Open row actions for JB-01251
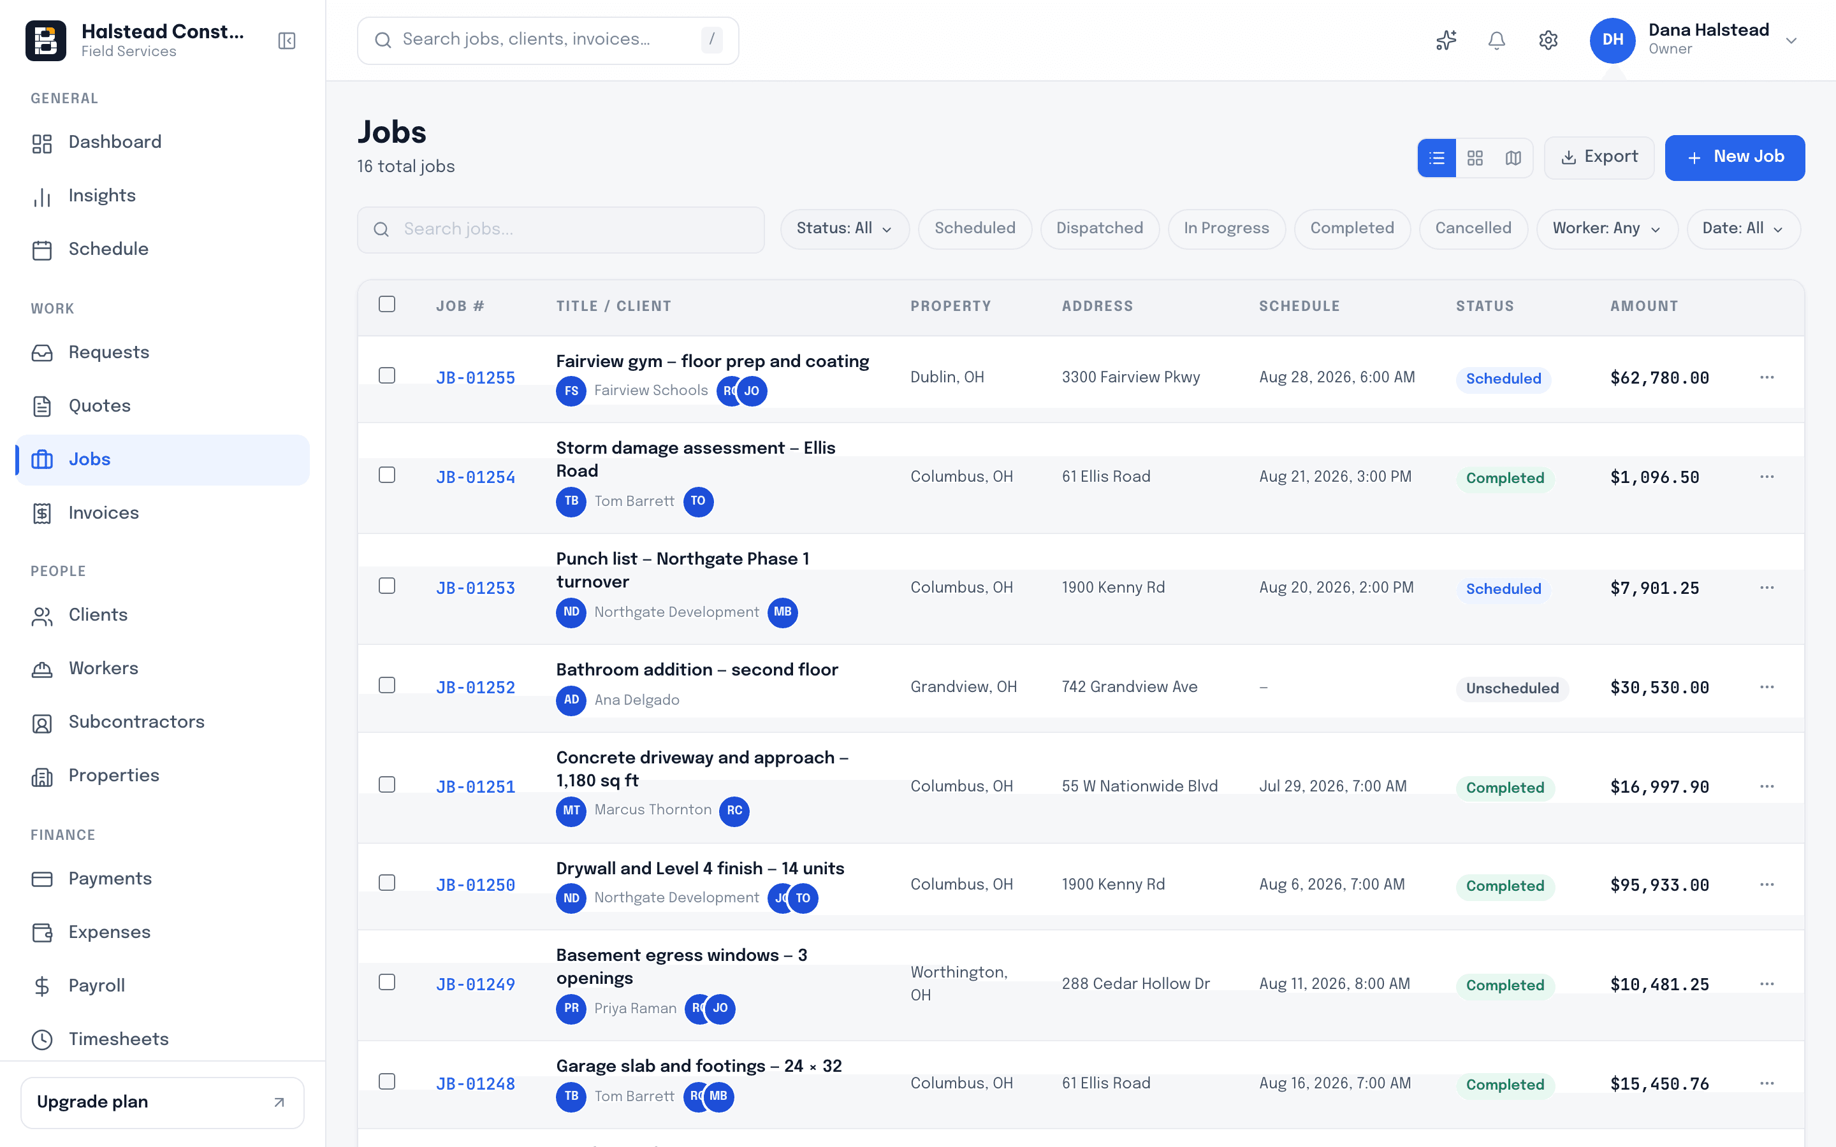 [1767, 786]
